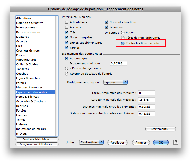Confirm with the OK button
The image size is (191, 162).
point(161,143)
